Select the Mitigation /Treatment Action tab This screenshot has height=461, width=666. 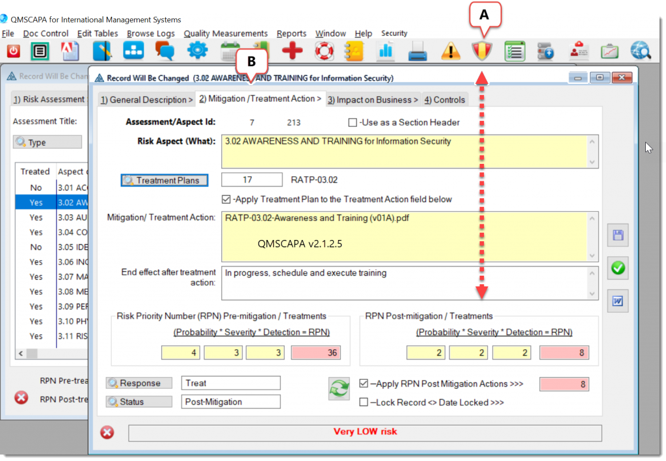coord(260,98)
